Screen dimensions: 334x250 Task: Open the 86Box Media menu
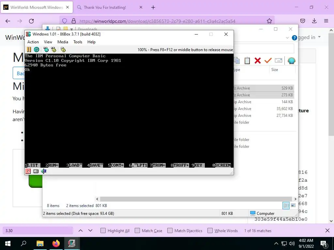point(63,42)
